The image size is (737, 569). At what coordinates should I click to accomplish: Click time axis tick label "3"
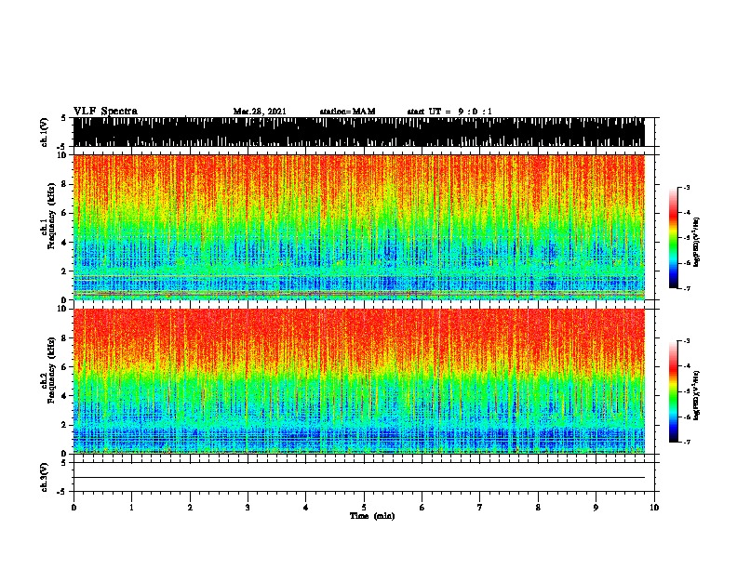pyautogui.click(x=248, y=508)
